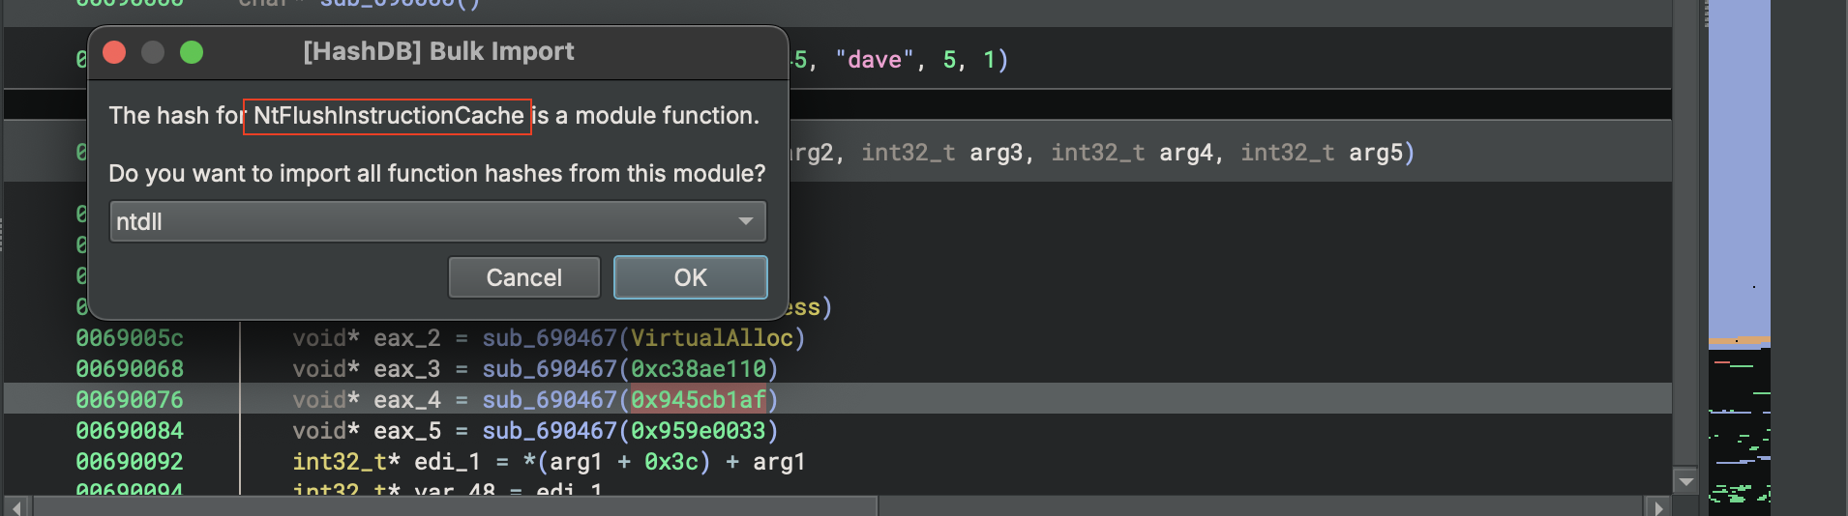
Task: Click OK in the Bulk Import dialog
Action: [x=690, y=277]
